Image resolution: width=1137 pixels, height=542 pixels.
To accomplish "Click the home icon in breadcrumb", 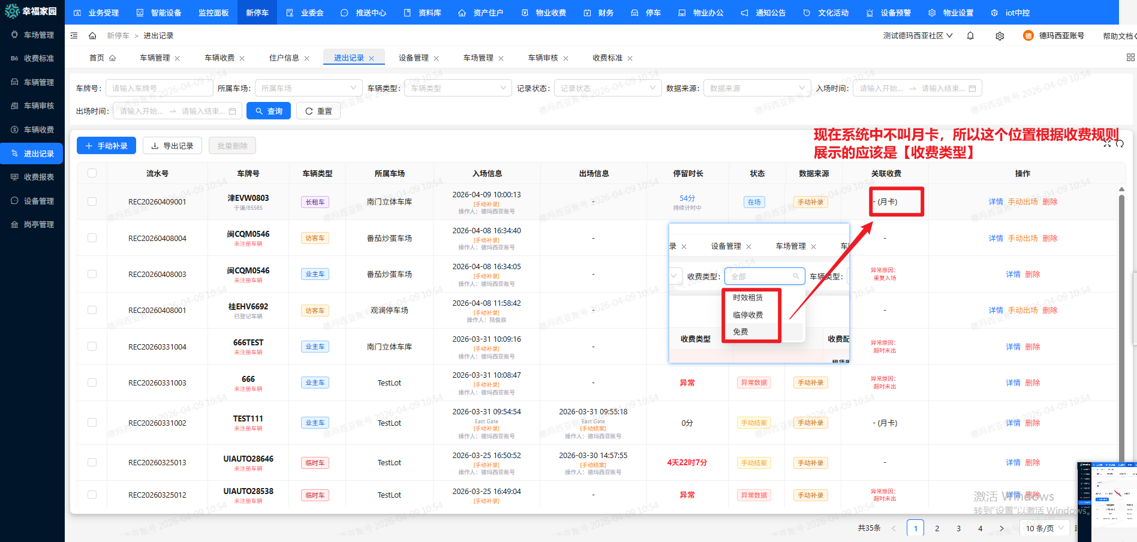I will pyautogui.click(x=92, y=36).
